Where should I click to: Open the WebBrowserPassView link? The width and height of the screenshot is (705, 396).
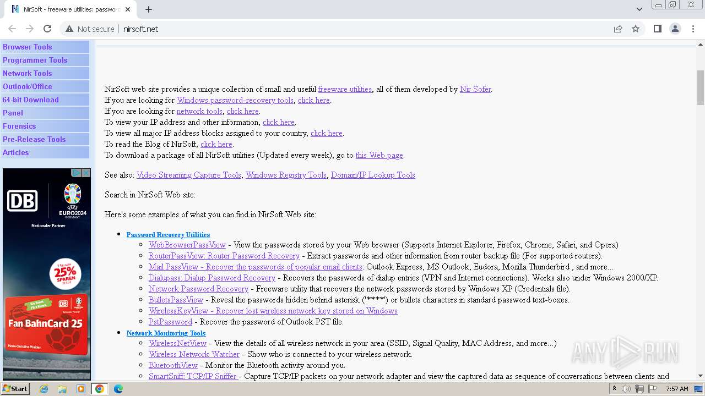pos(187,245)
